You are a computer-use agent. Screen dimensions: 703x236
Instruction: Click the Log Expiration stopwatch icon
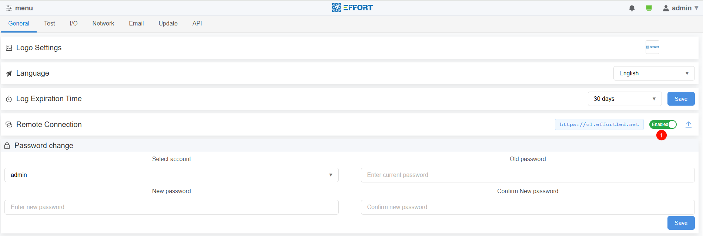[x=9, y=99]
